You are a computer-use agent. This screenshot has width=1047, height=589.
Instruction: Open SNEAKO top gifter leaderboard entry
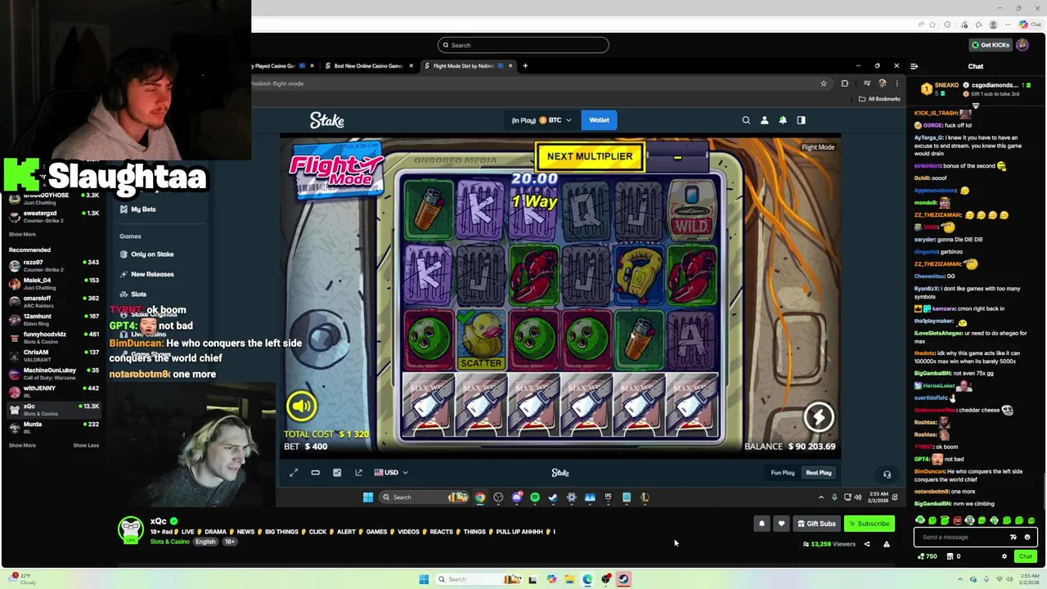pos(941,88)
